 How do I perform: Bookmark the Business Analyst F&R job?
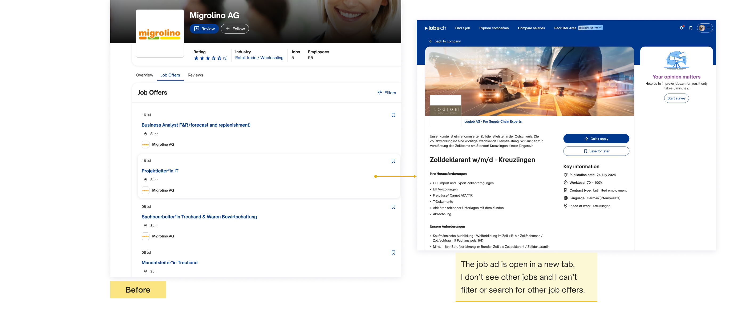point(393,115)
